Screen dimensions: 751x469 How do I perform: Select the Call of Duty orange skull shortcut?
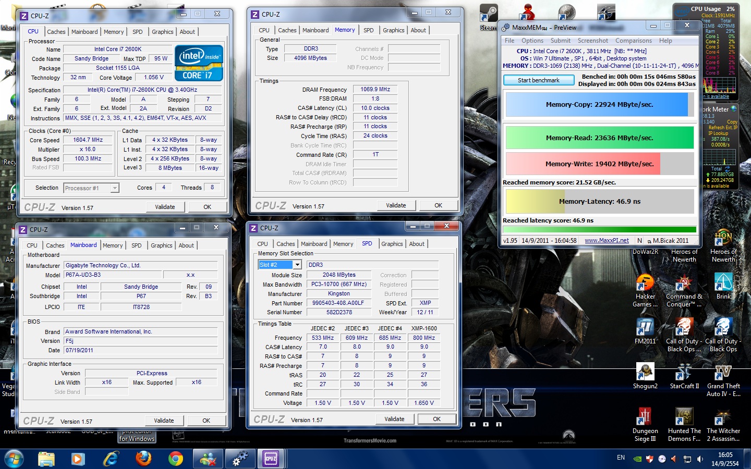tap(684, 335)
